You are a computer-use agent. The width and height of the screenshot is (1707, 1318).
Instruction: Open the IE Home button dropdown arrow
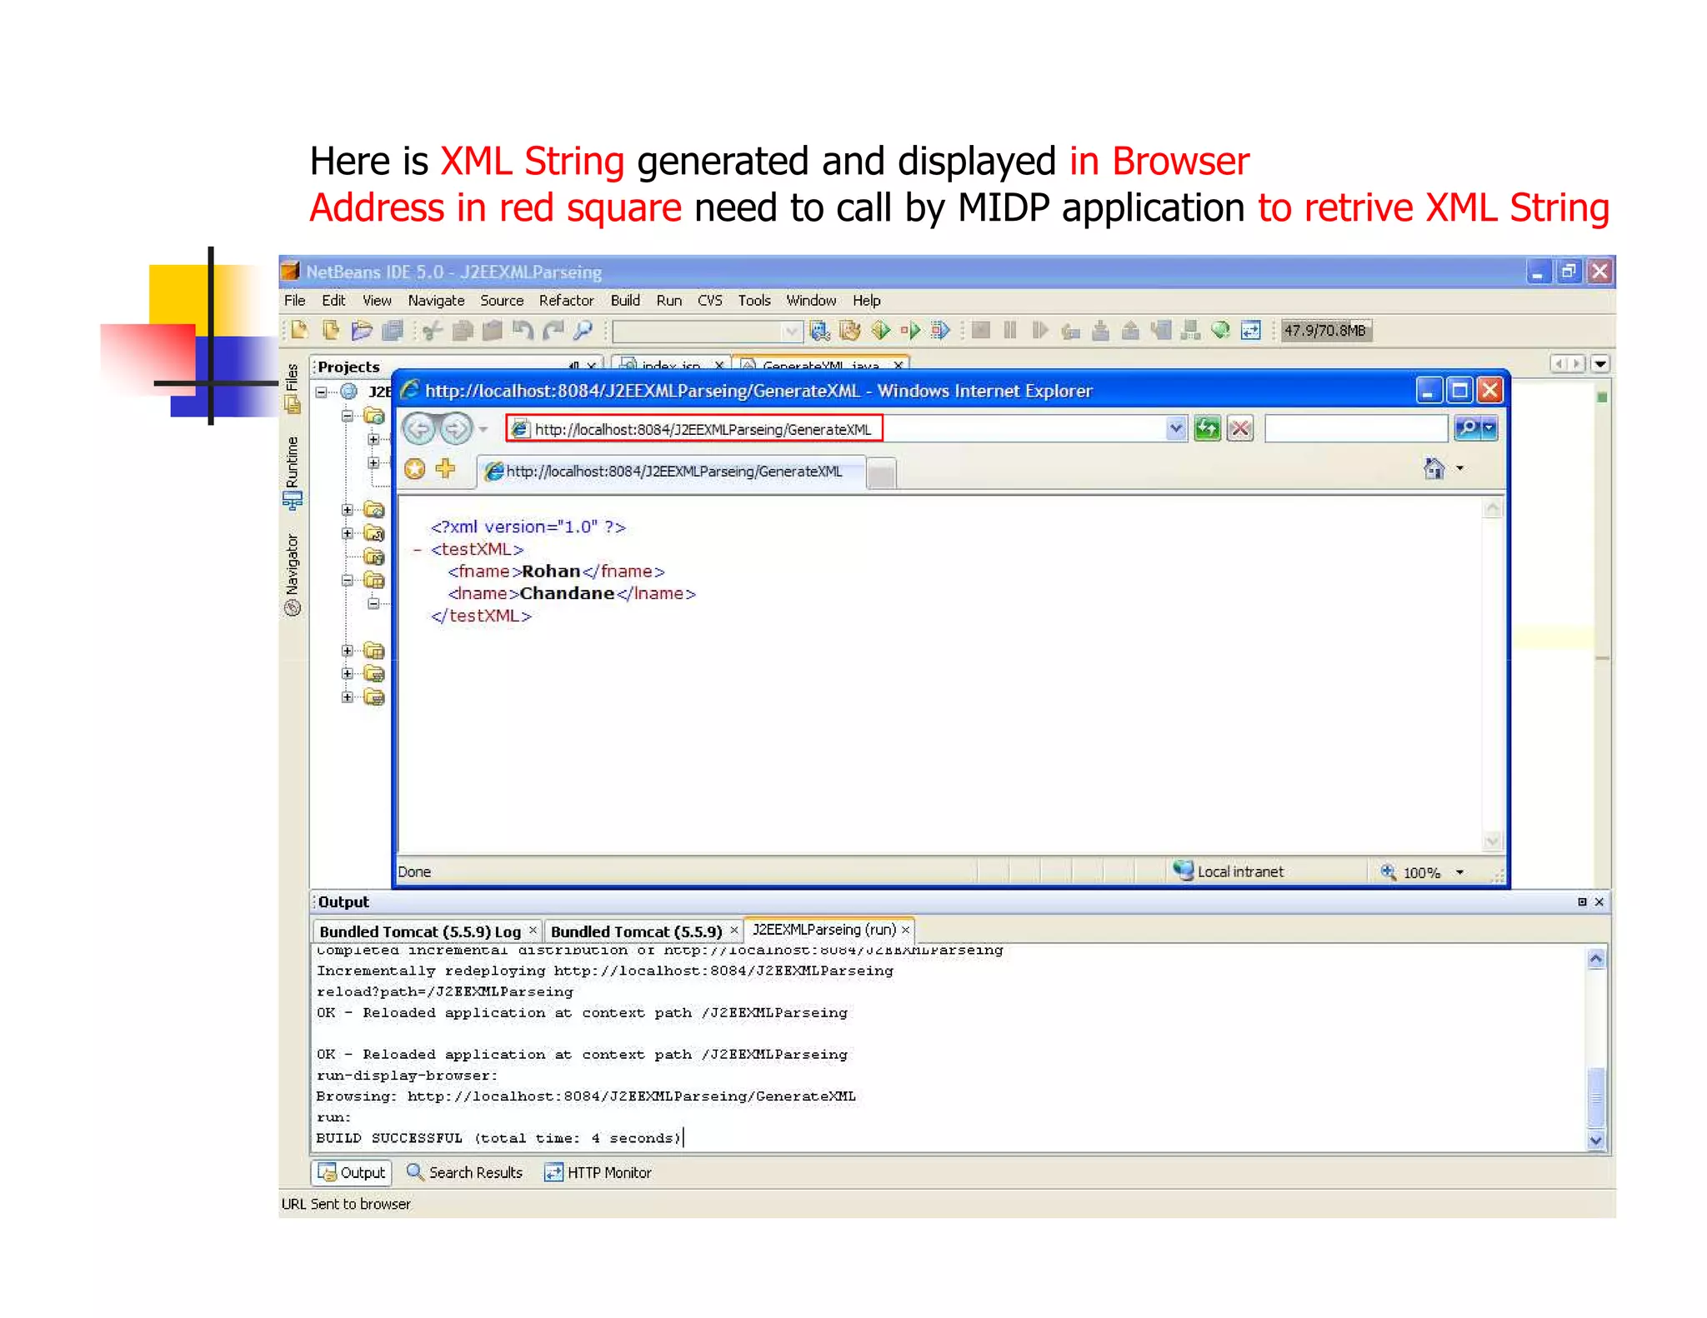click(x=1460, y=469)
